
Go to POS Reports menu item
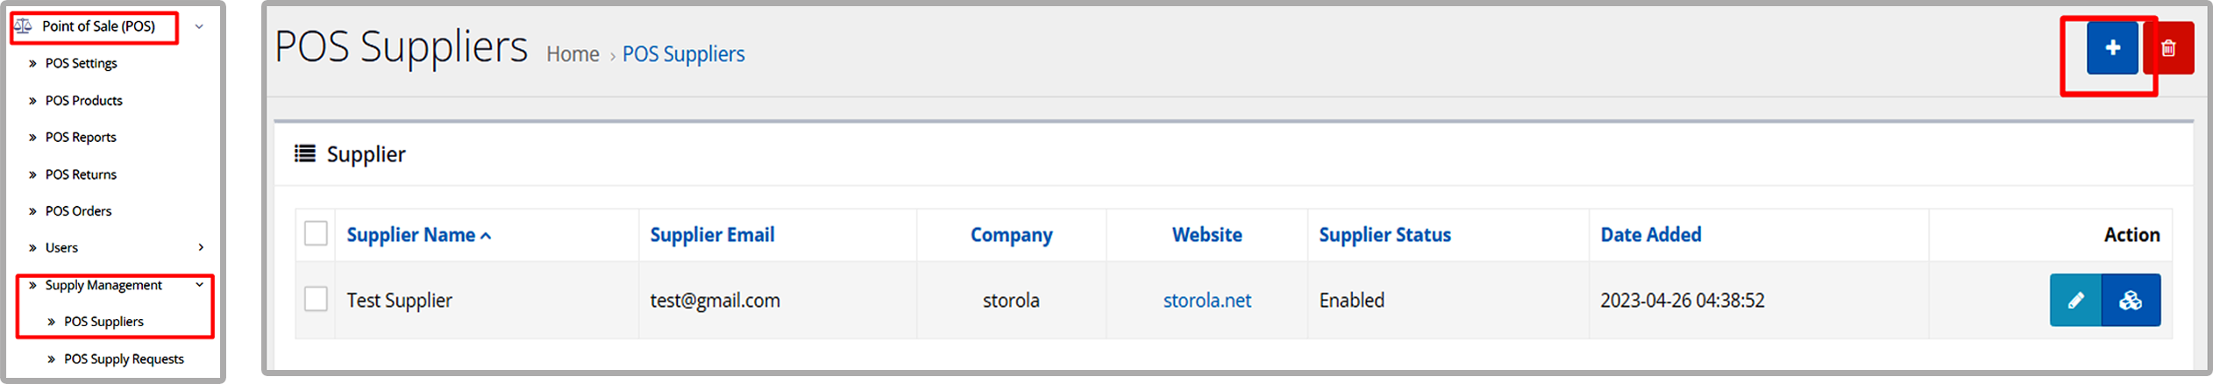coord(81,138)
